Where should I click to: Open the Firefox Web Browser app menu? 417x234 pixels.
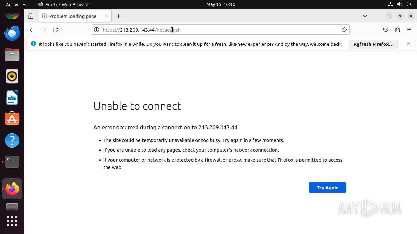[64, 4]
